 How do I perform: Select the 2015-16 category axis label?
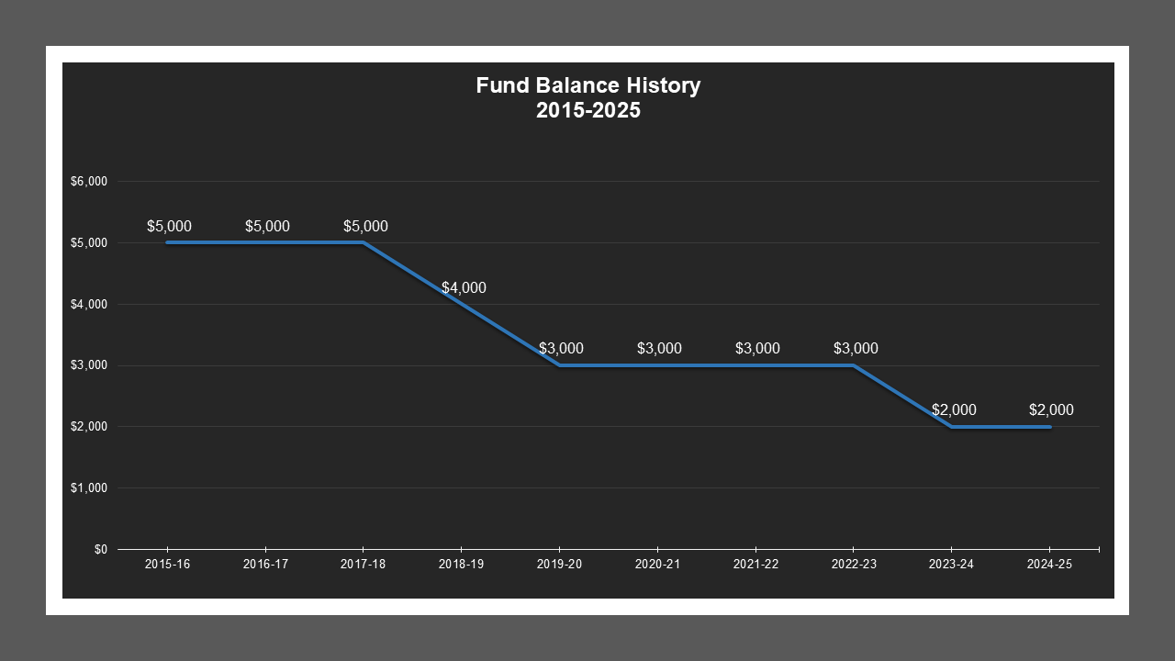167,565
